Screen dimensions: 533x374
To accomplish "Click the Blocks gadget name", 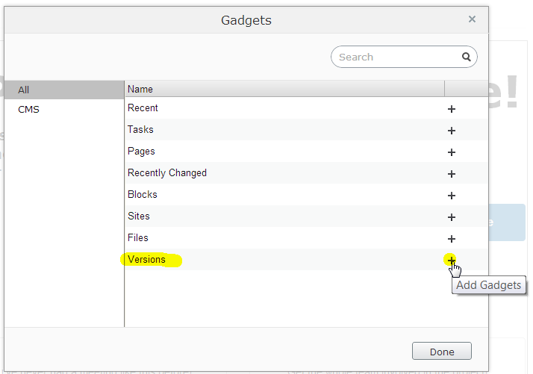I will [x=143, y=195].
